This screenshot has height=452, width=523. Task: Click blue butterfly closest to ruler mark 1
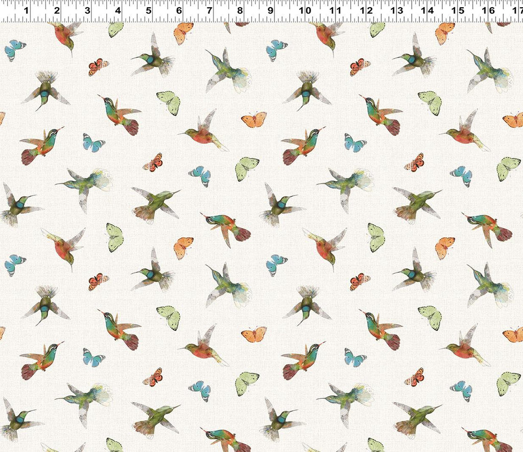point(15,50)
